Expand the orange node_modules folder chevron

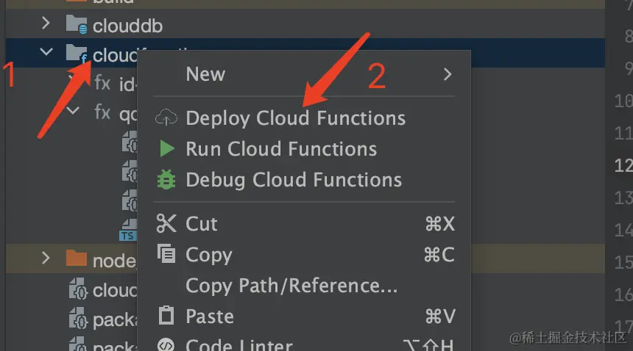tap(46, 258)
